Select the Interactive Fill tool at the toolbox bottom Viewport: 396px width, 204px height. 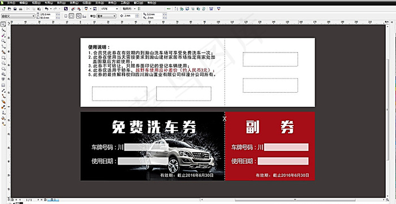pos(3,124)
